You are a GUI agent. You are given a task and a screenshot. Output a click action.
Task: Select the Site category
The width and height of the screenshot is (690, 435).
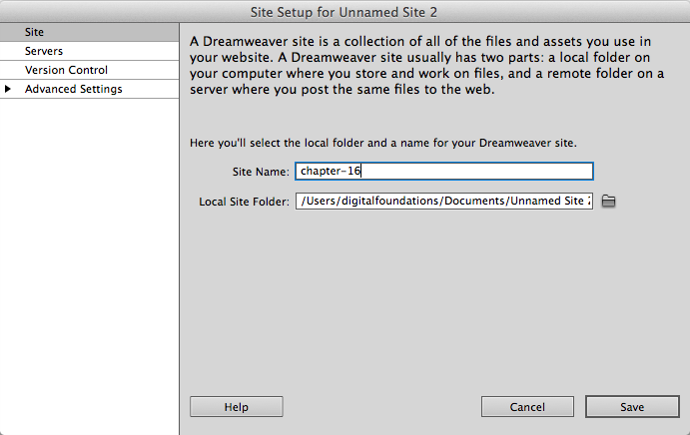coord(35,32)
